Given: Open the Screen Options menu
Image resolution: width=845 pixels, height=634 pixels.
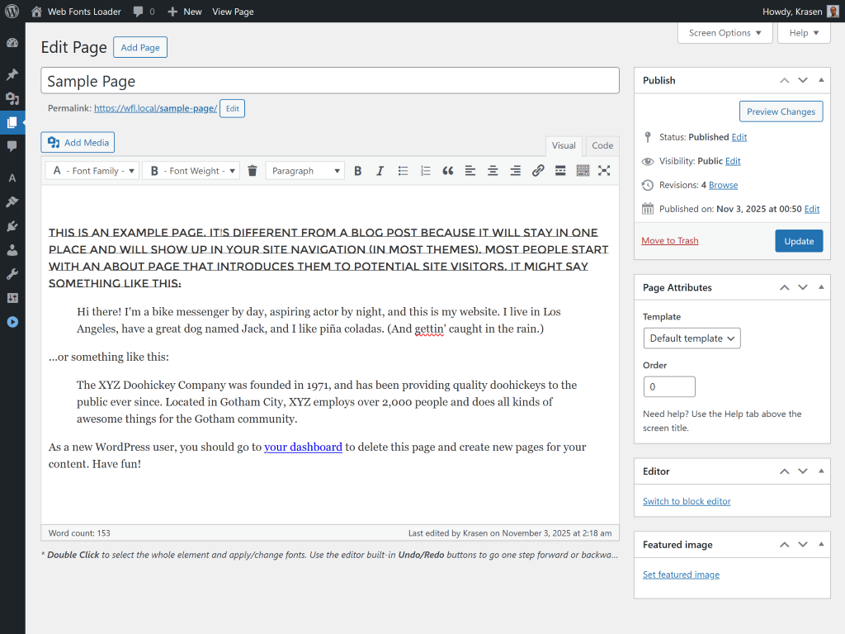Looking at the screenshot, I should click(x=725, y=32).
